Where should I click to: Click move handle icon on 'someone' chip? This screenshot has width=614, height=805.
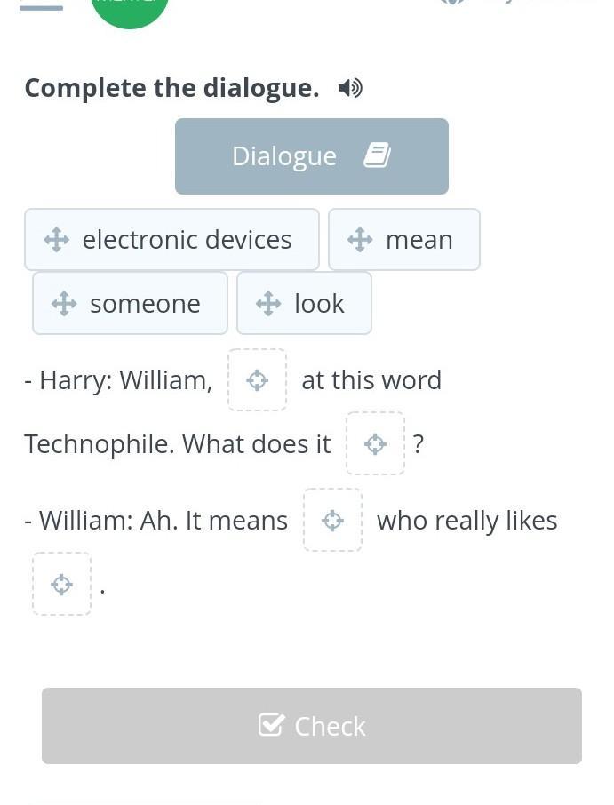click(64, 304)
